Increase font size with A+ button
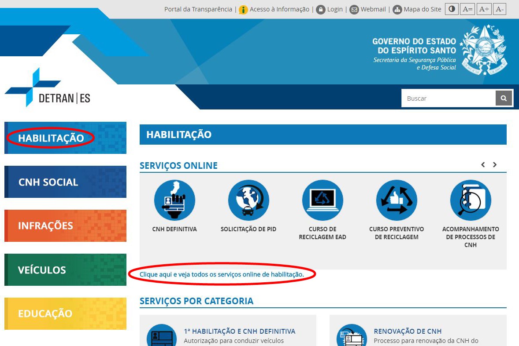 pos(484,9)
